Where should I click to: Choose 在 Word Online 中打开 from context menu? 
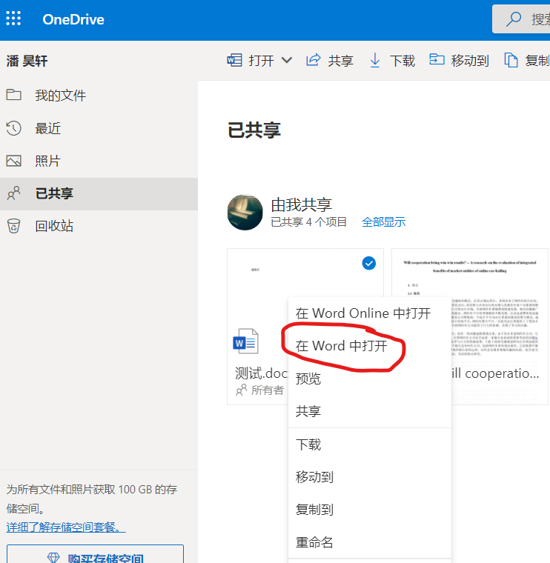click(x=370, y=313)
